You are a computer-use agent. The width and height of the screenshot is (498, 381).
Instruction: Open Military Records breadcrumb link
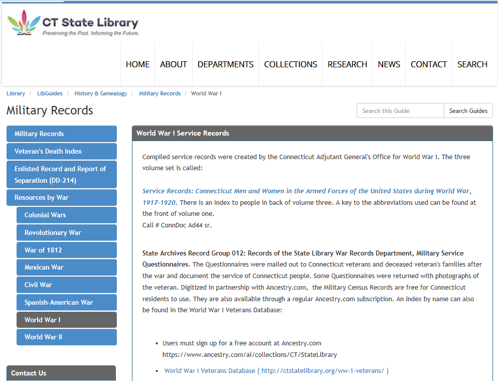[x=160, y=93]
